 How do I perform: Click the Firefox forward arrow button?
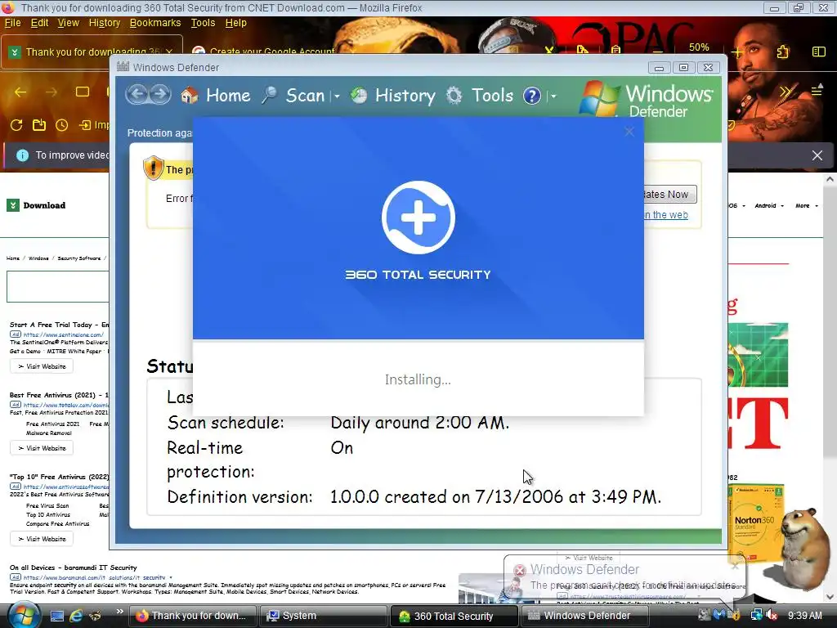pos(51,92)
